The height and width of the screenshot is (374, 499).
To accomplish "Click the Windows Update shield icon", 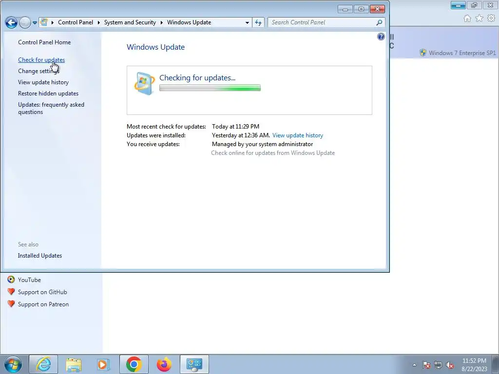I will (x=144, y=84).
